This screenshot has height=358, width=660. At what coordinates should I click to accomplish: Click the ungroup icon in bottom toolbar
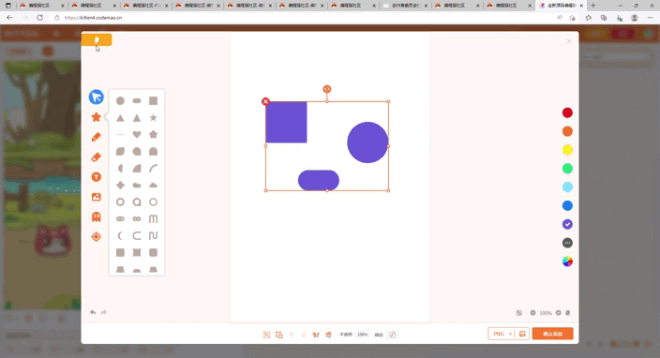pyautogui.click(x=279, y=335)
